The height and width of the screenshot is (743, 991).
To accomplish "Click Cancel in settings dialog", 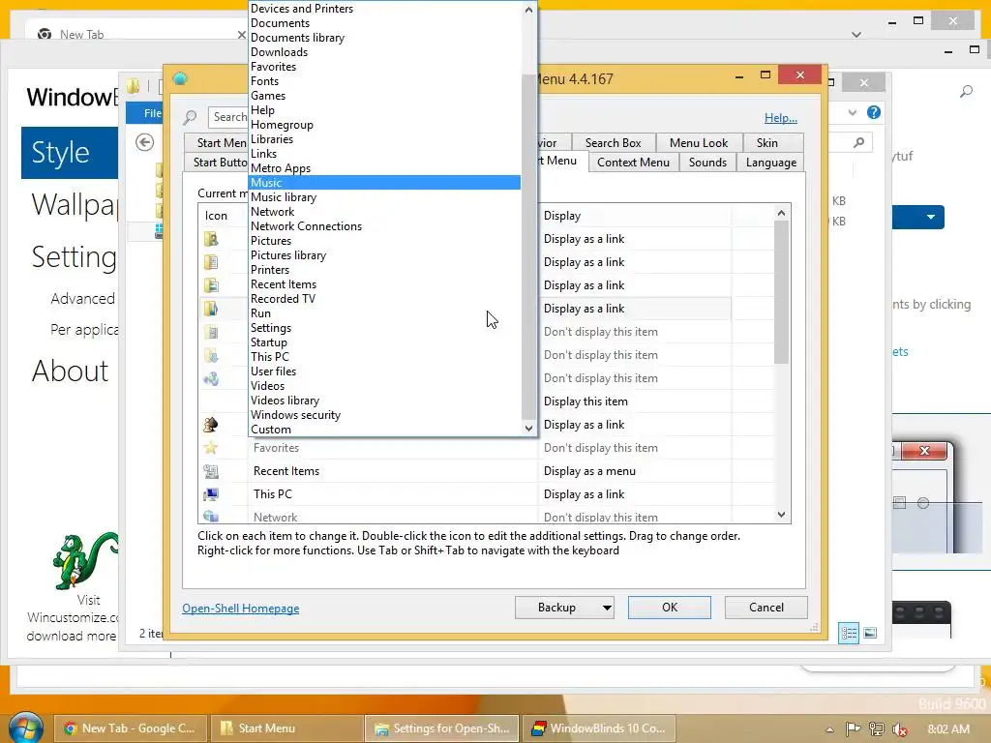I will pos(766,608).
